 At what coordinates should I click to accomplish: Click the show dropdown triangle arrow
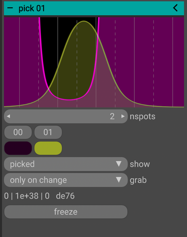(118, 164)
